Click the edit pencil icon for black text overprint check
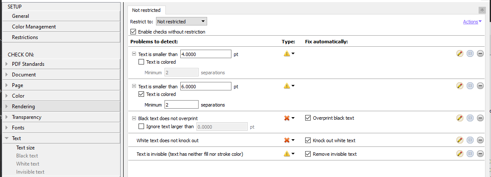 point(460,118)
